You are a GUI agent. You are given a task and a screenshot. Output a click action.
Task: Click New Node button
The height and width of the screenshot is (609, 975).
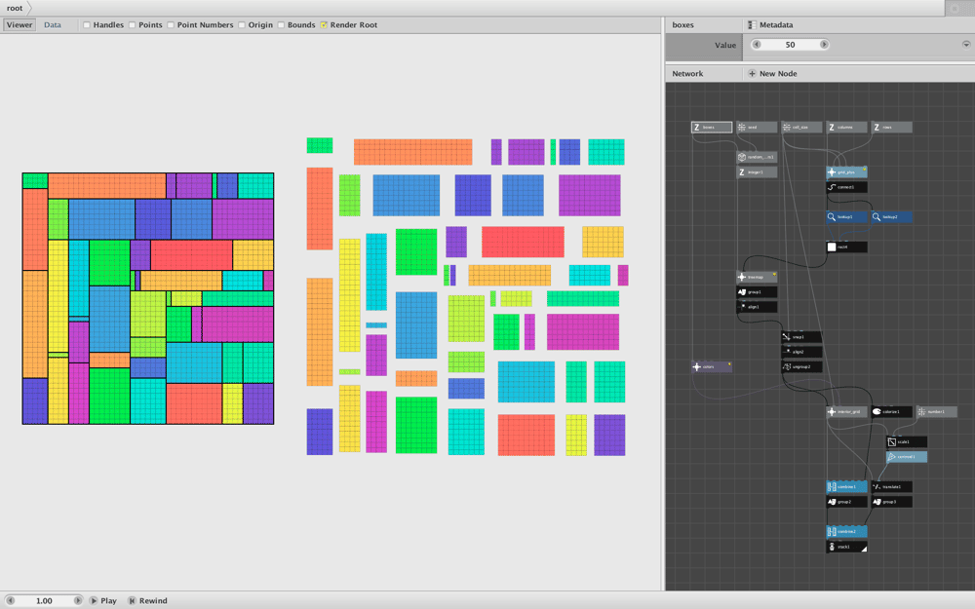(x=772, y=73)
